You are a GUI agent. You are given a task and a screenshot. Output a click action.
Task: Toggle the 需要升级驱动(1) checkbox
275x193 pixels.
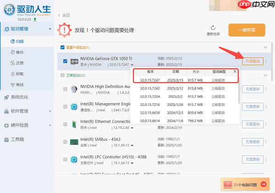point(62,47)
